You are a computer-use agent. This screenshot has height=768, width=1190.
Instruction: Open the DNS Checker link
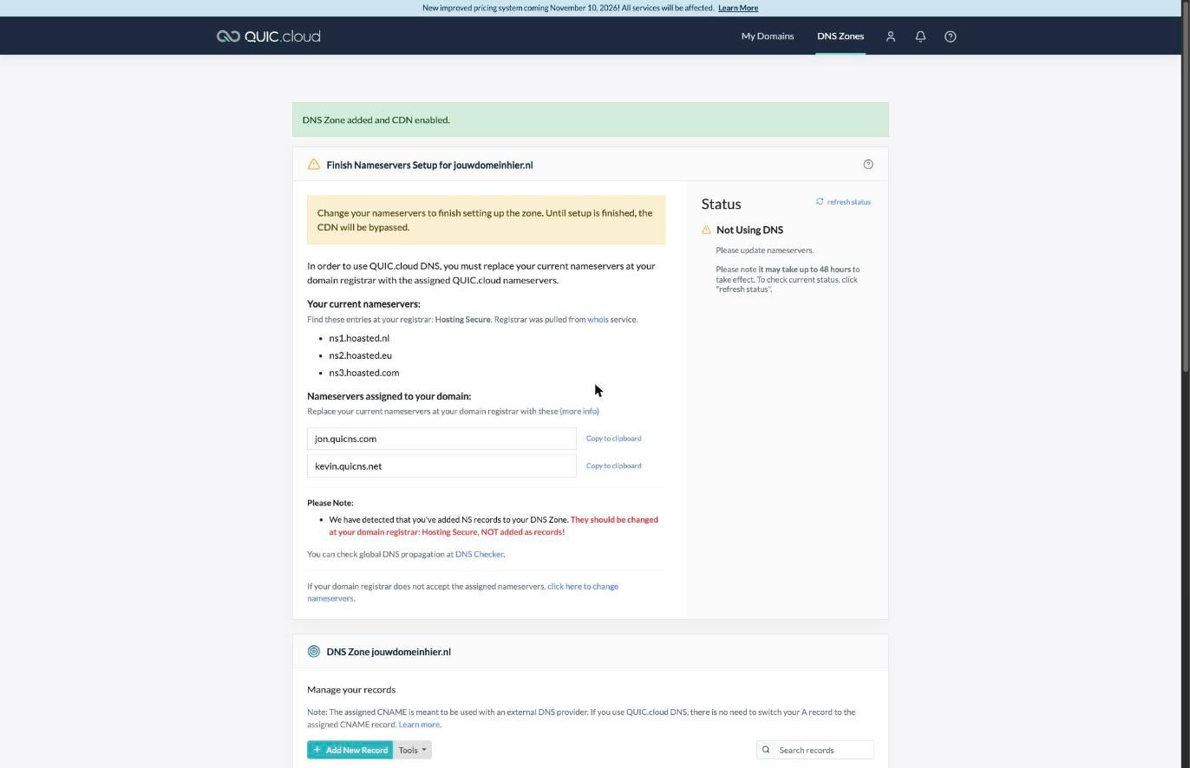click(x=479, y=554)
